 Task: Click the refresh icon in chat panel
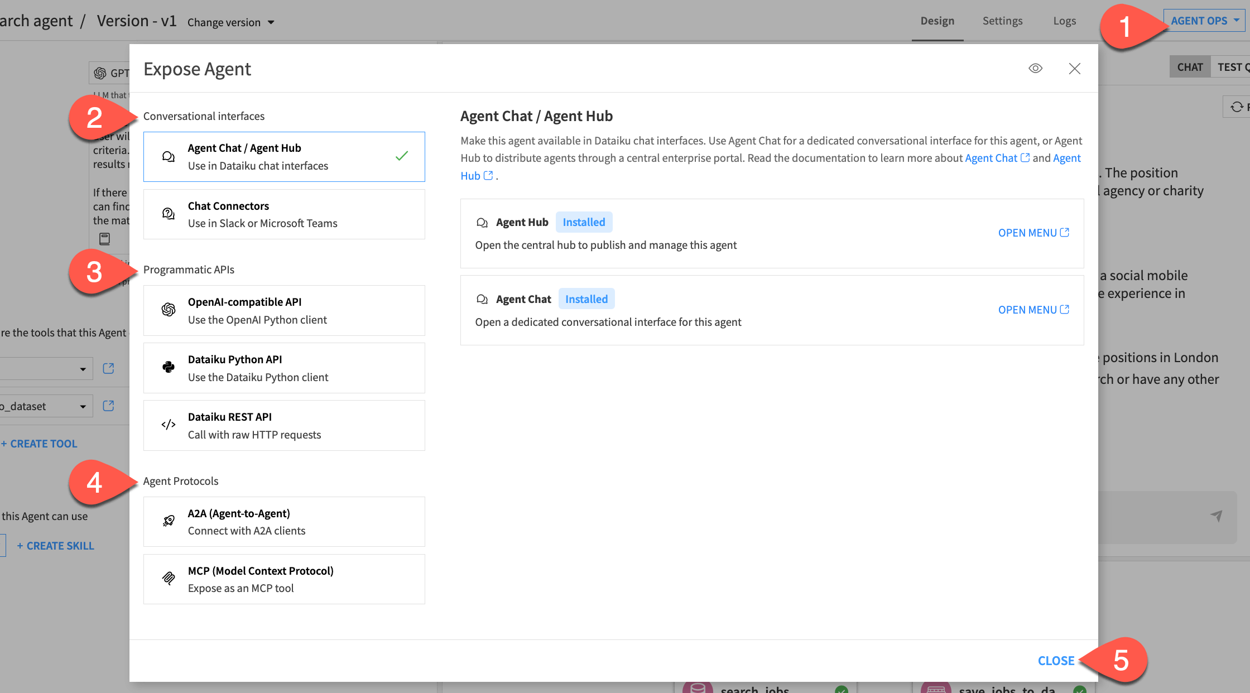tap(1237, 107)
